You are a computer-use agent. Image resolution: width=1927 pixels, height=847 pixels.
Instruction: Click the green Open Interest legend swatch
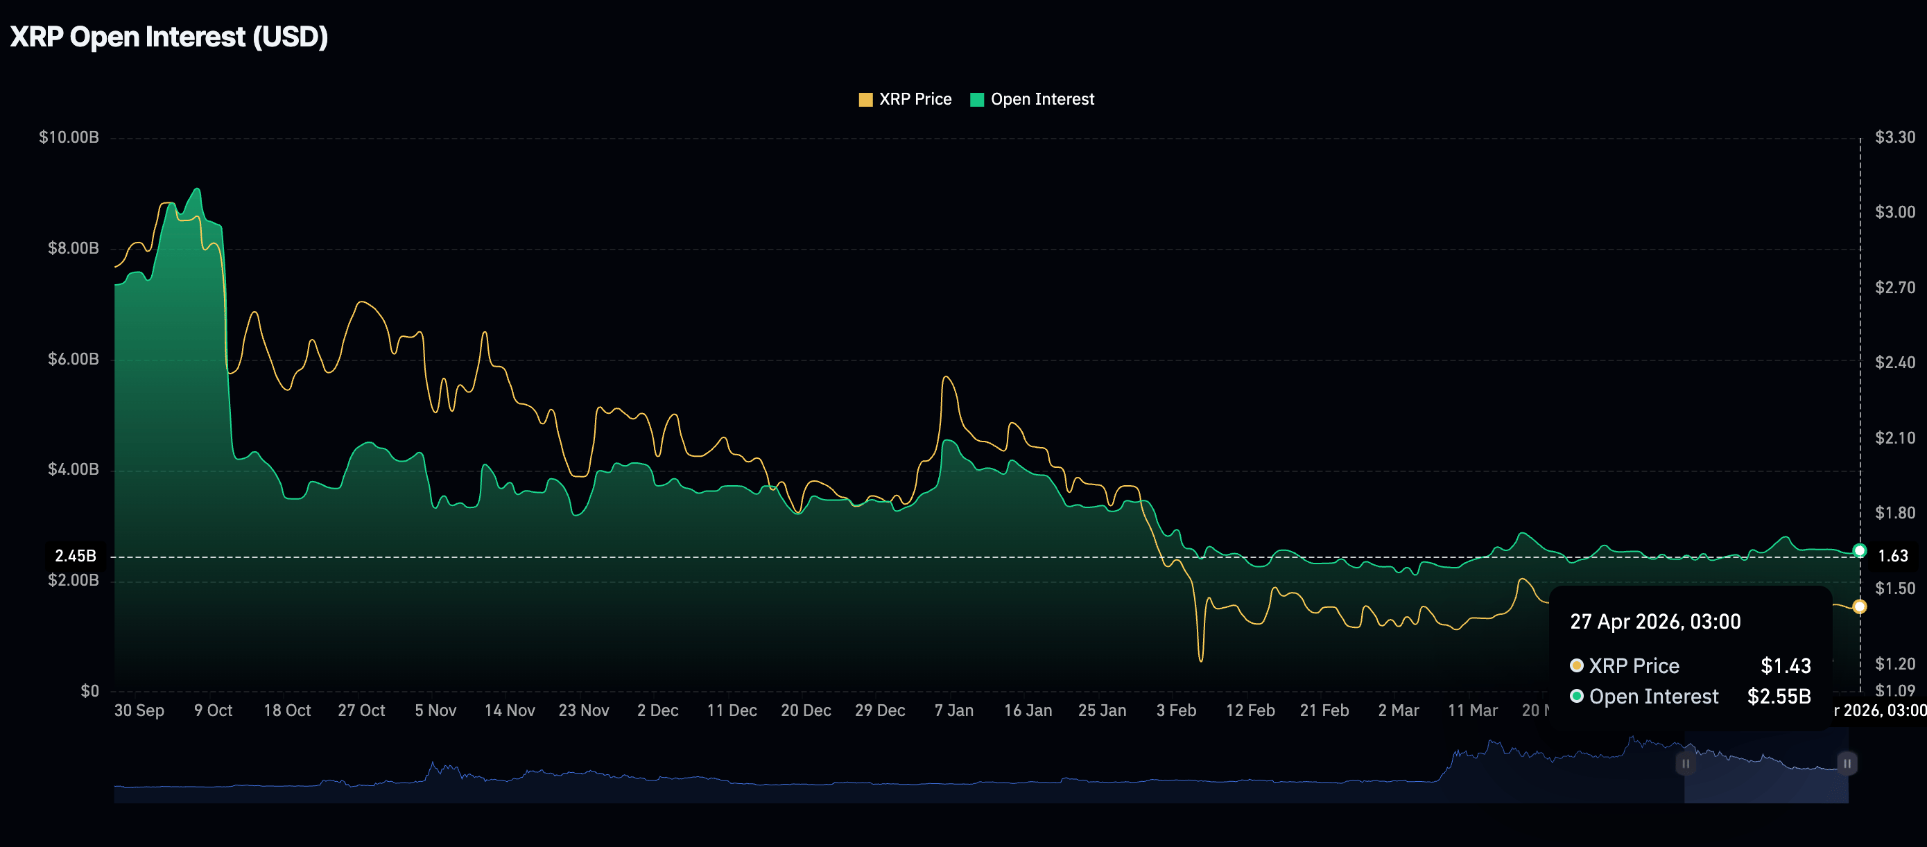click(x=976, y=99)
